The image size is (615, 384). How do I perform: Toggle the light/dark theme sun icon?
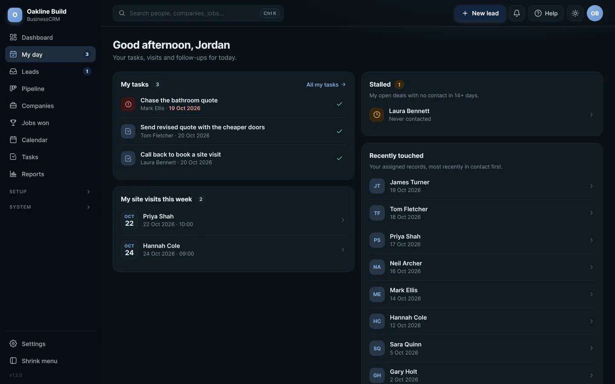575,13
